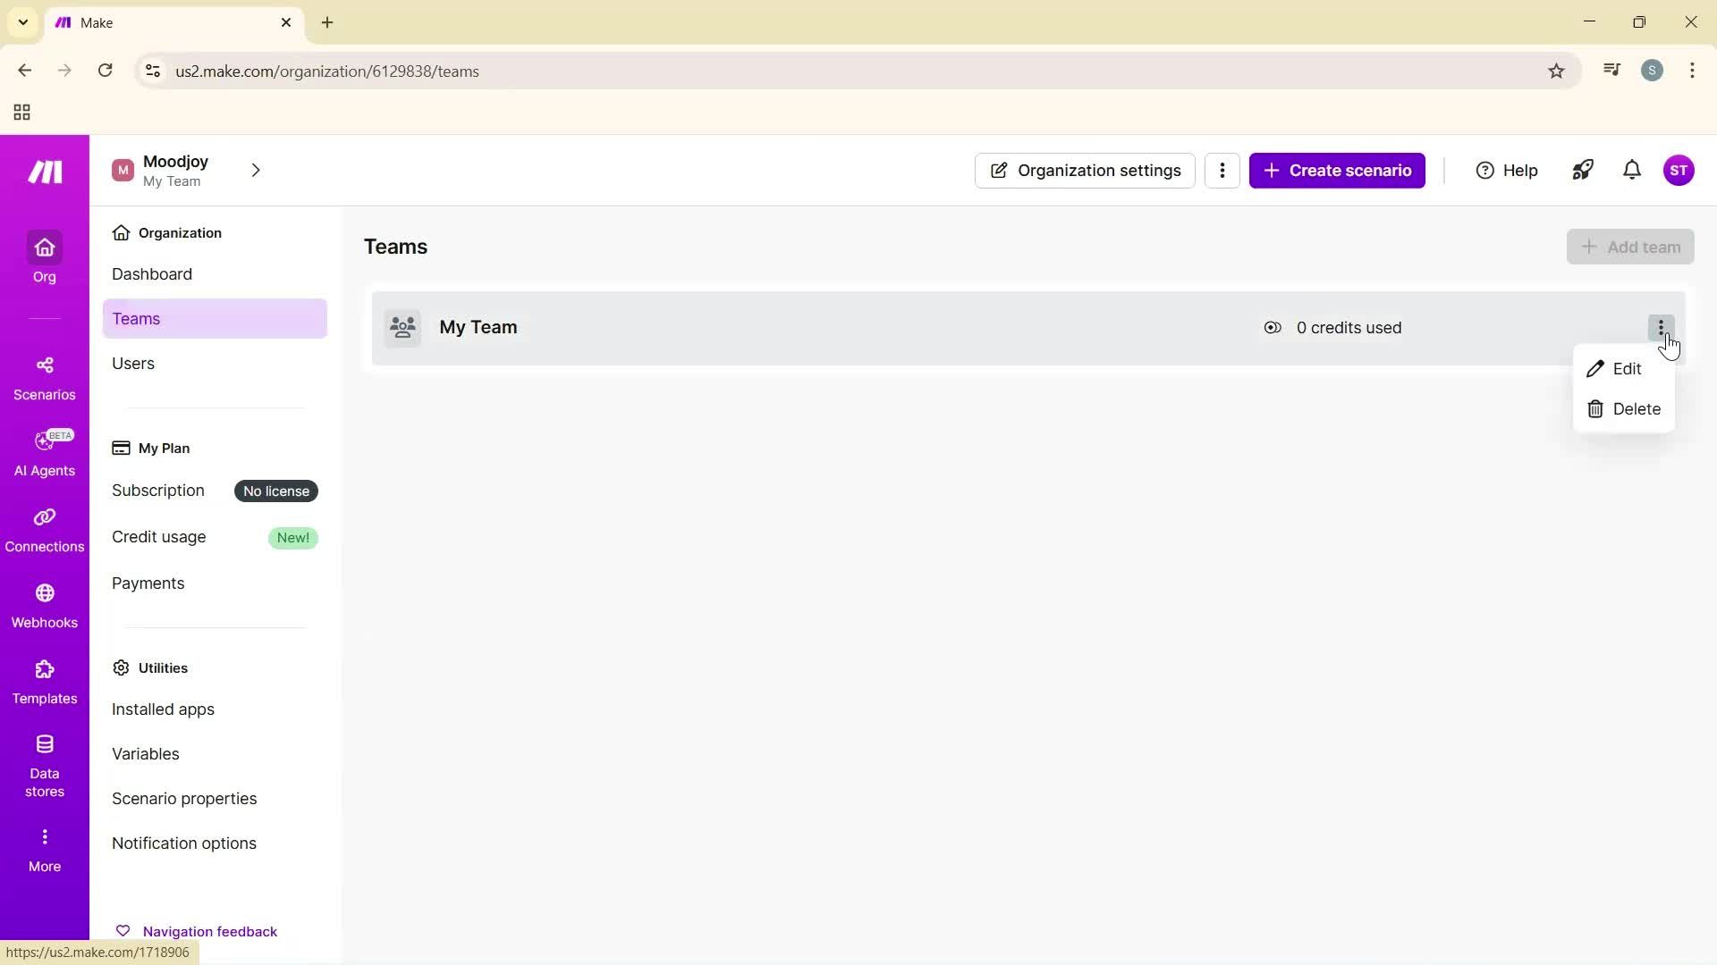
Task: Open the Scenarios section in sidebar
Action: tap(44, 376)
